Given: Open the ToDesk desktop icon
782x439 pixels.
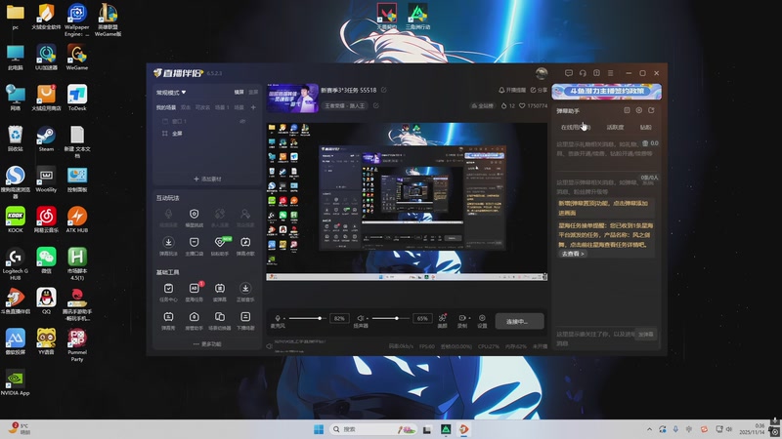Looking at the screenshot, I should 77,99.
